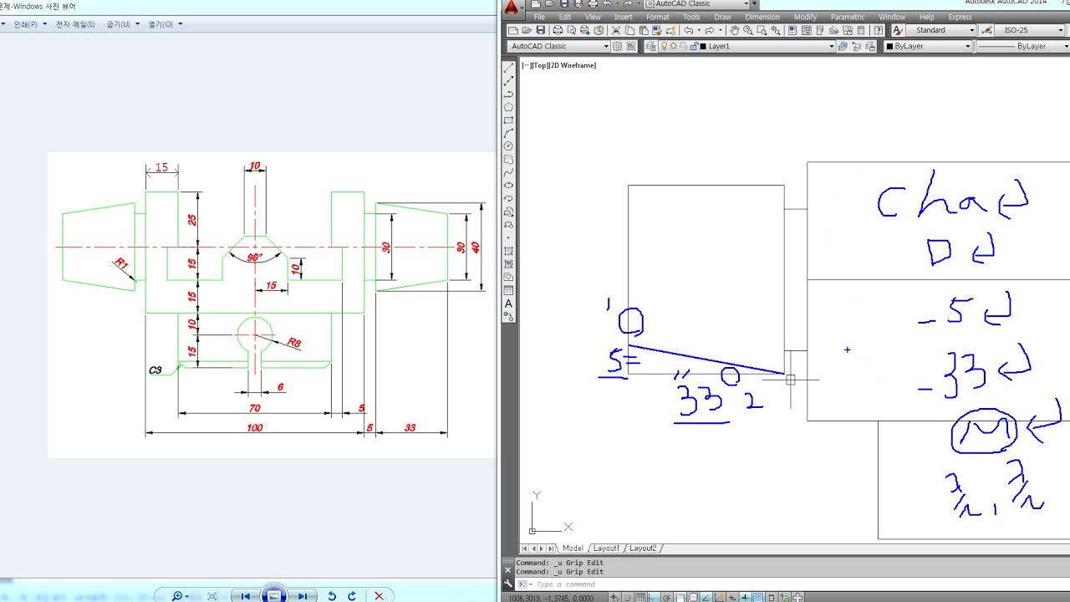Image resolution: width=1070 pixels, height=602 pixels.
Task: Rotate clockwise in photo viewer
Action: (x=352, y=595)
